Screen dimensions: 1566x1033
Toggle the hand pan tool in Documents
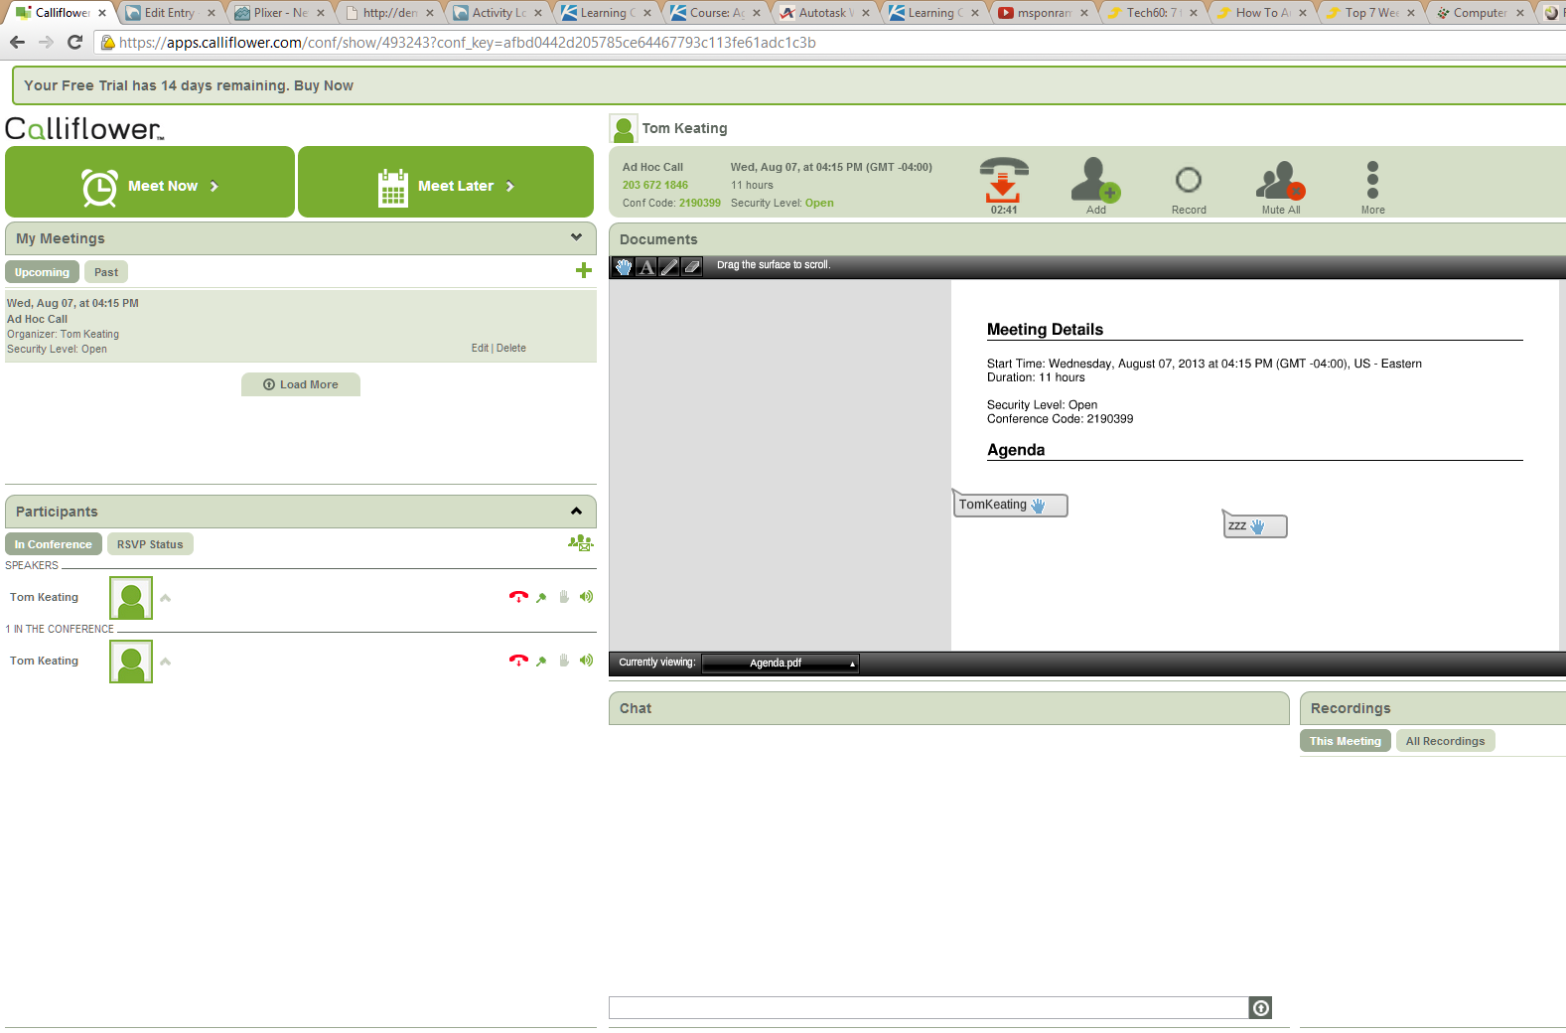(624, 266)
